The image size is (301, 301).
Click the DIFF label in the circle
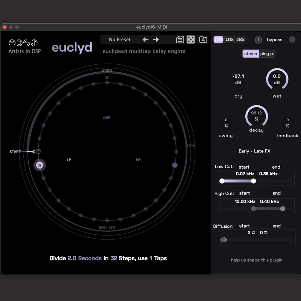click(x=107, y=118)
